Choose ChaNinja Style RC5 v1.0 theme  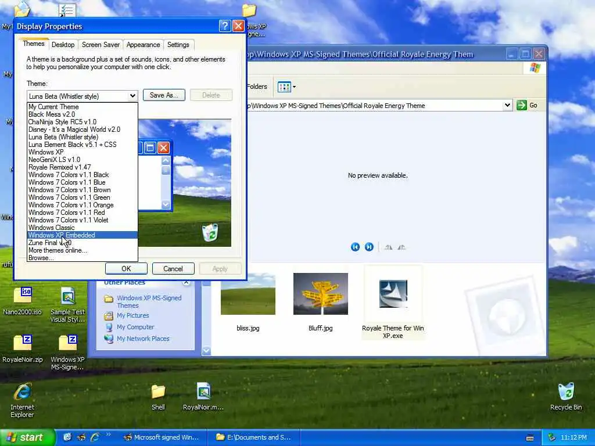tap(83, 122)
